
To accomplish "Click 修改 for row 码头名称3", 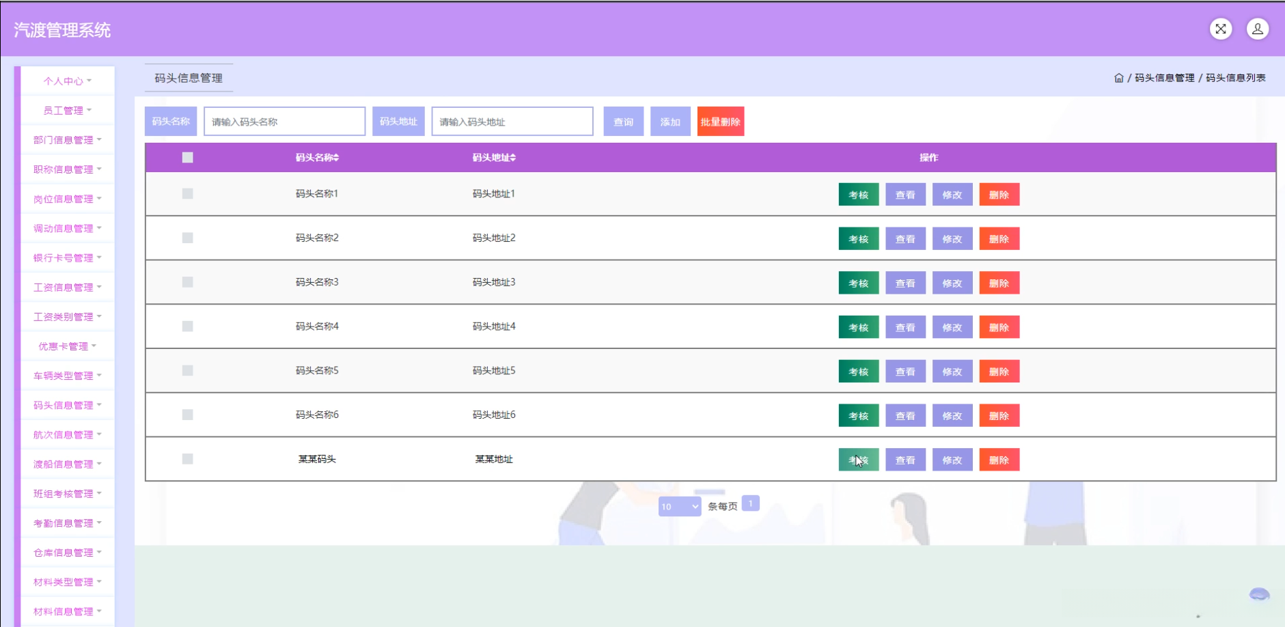I will [x=952, y=283].
